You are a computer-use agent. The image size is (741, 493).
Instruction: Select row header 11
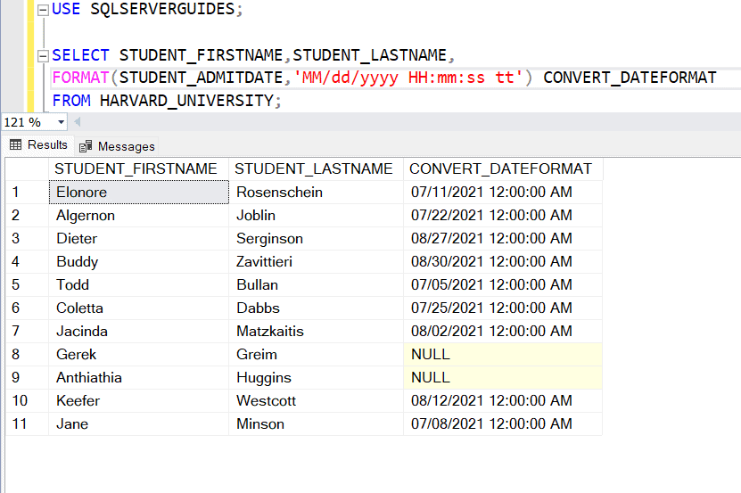coord(27,423)
